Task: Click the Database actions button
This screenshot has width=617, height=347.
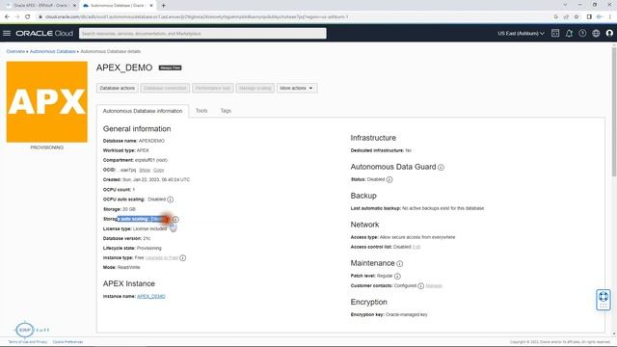Action: click(118, 88)
